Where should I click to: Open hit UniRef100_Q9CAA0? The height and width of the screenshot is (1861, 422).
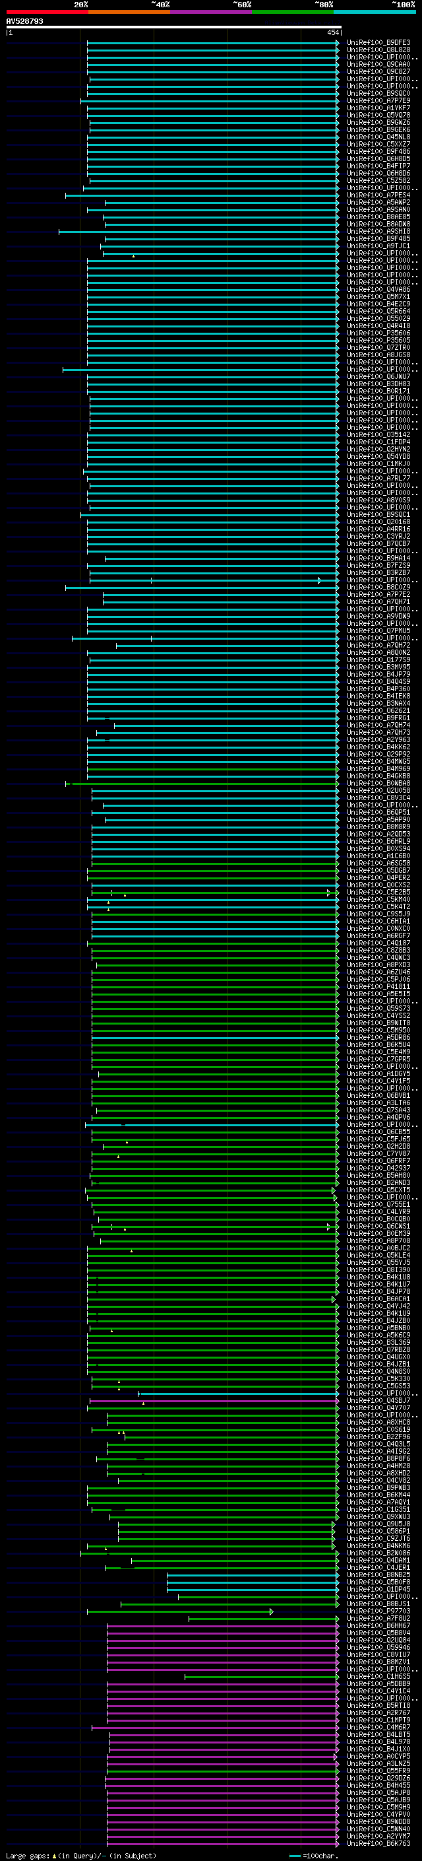click(378, 64)
